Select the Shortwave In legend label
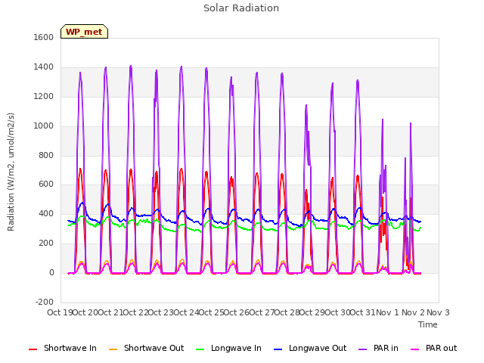This screenshot has height=363, width=484. (70, 348)
